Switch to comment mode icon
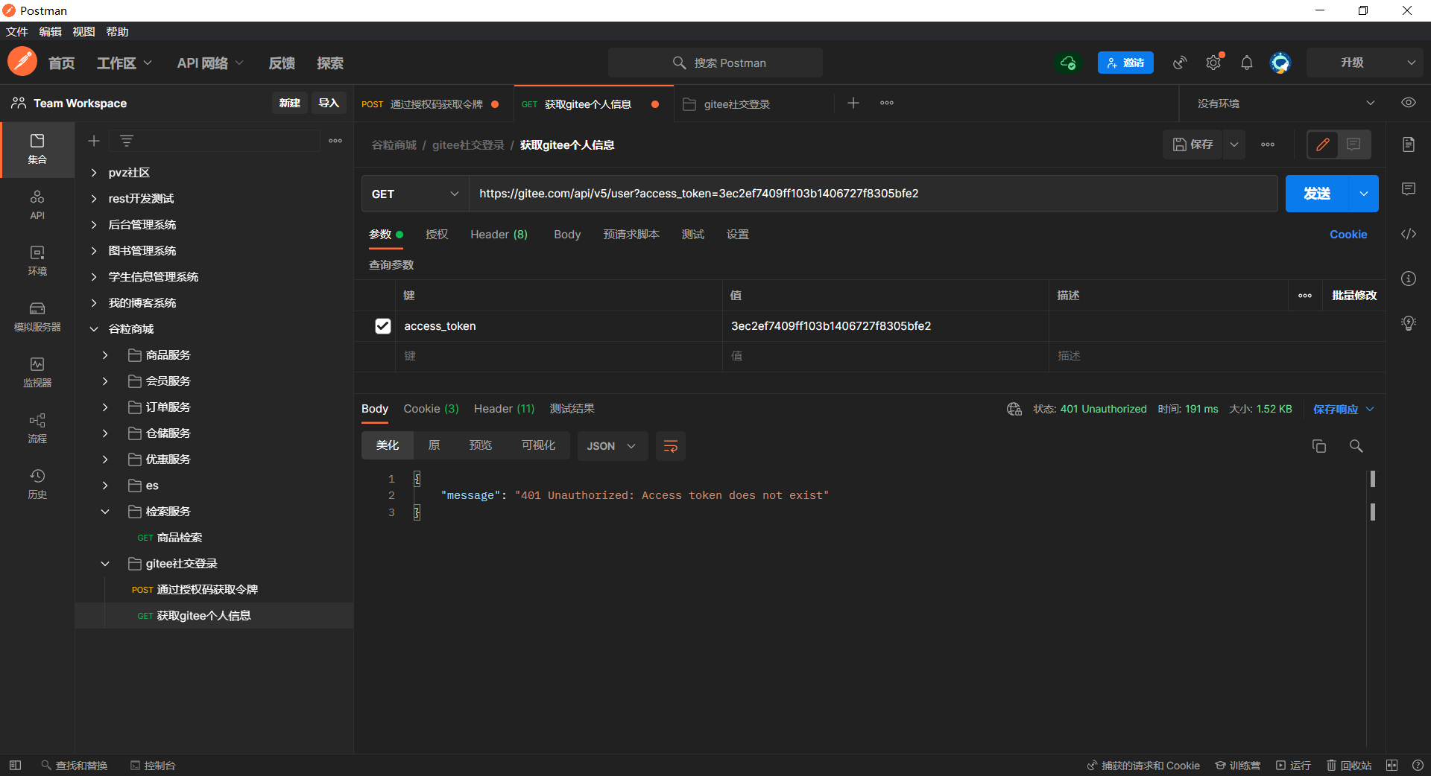1431x776 pixels. pyautogui.click(x=1354, y=144)
